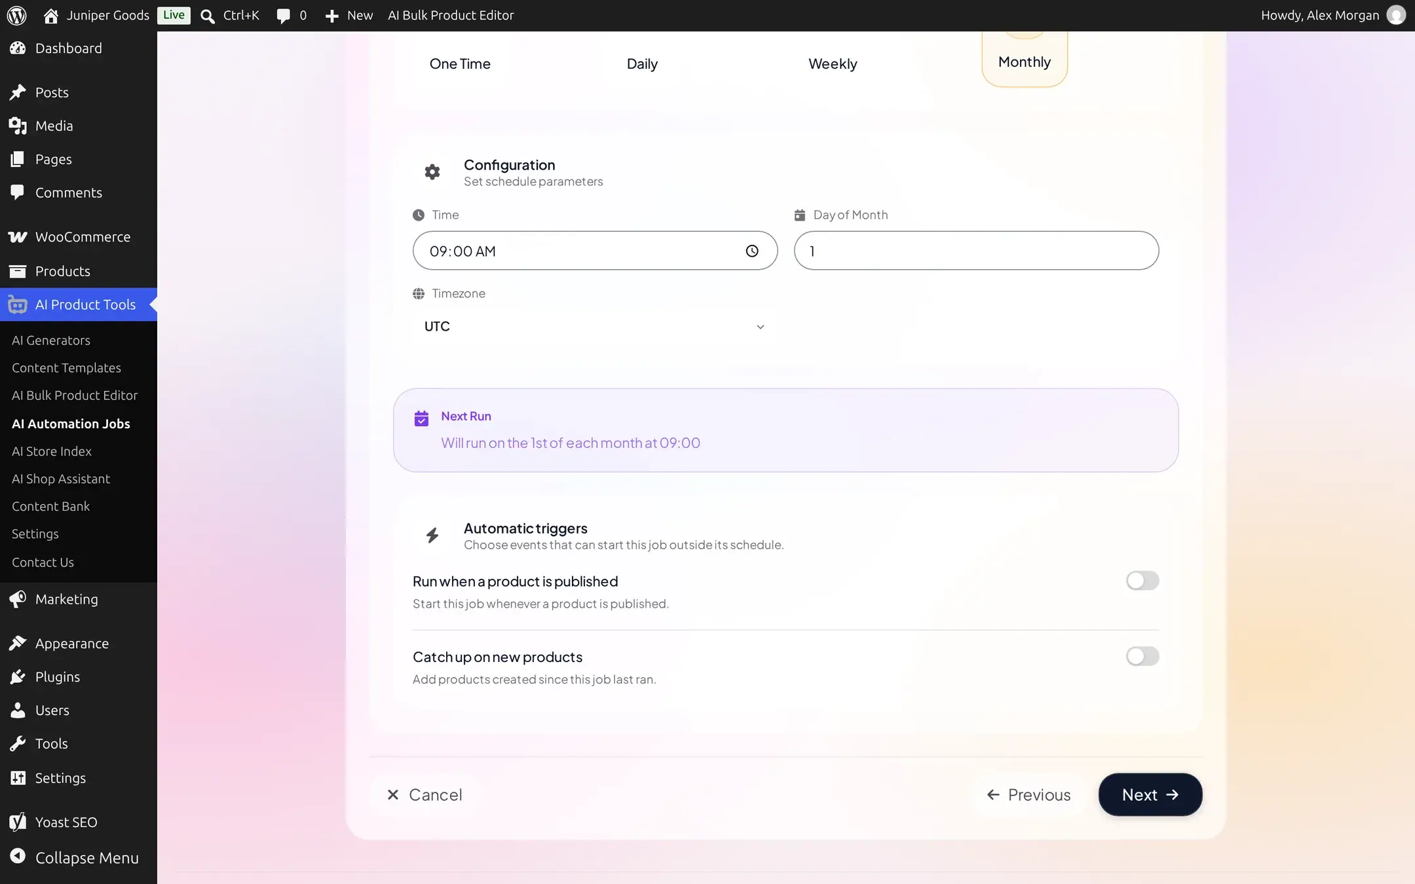Open the clock picker in Time field
1415x884 pixels.
[x=752, y=251]
